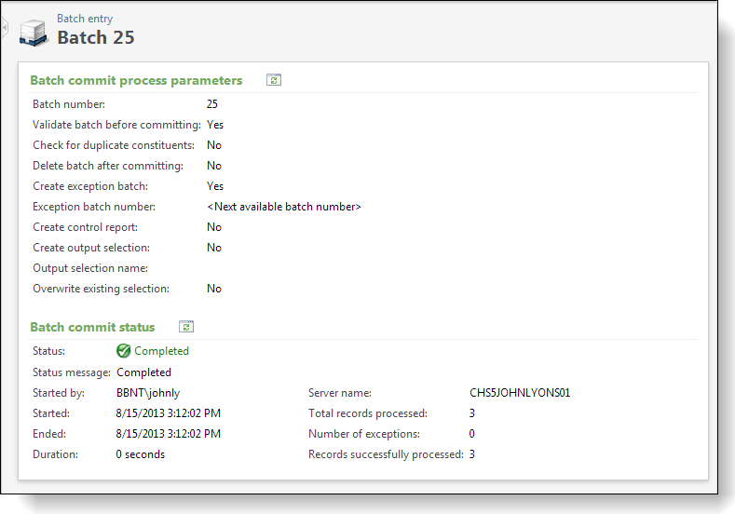The image size is (735, 514).
Task: Select the Status message Completed text
Action: click(x=143, y=372)
